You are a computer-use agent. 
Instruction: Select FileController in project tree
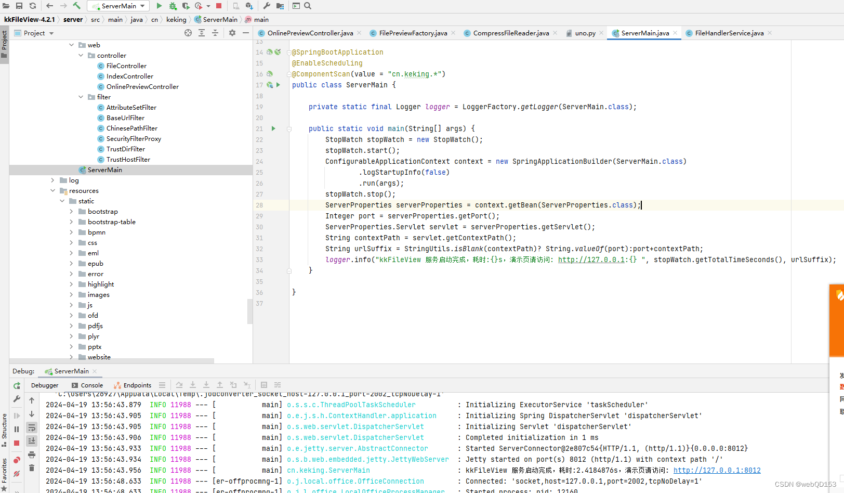(x=126, y=66)
